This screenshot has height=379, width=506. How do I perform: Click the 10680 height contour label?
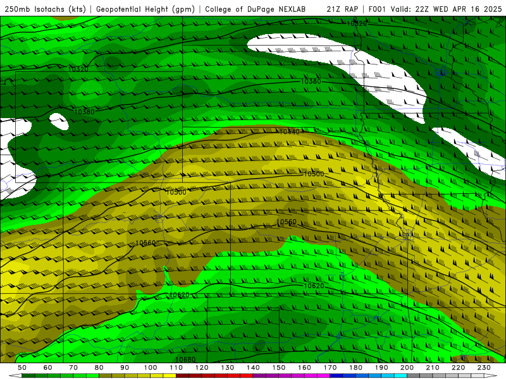pyautogui.click(x=185, y=359)
